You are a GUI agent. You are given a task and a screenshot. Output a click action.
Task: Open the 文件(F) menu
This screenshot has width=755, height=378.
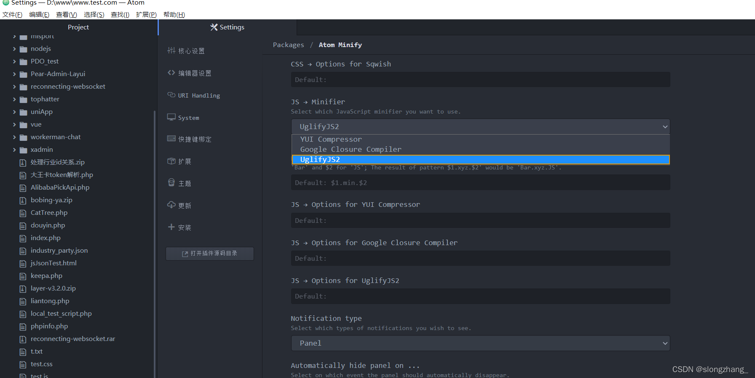(x=12, y=15)
